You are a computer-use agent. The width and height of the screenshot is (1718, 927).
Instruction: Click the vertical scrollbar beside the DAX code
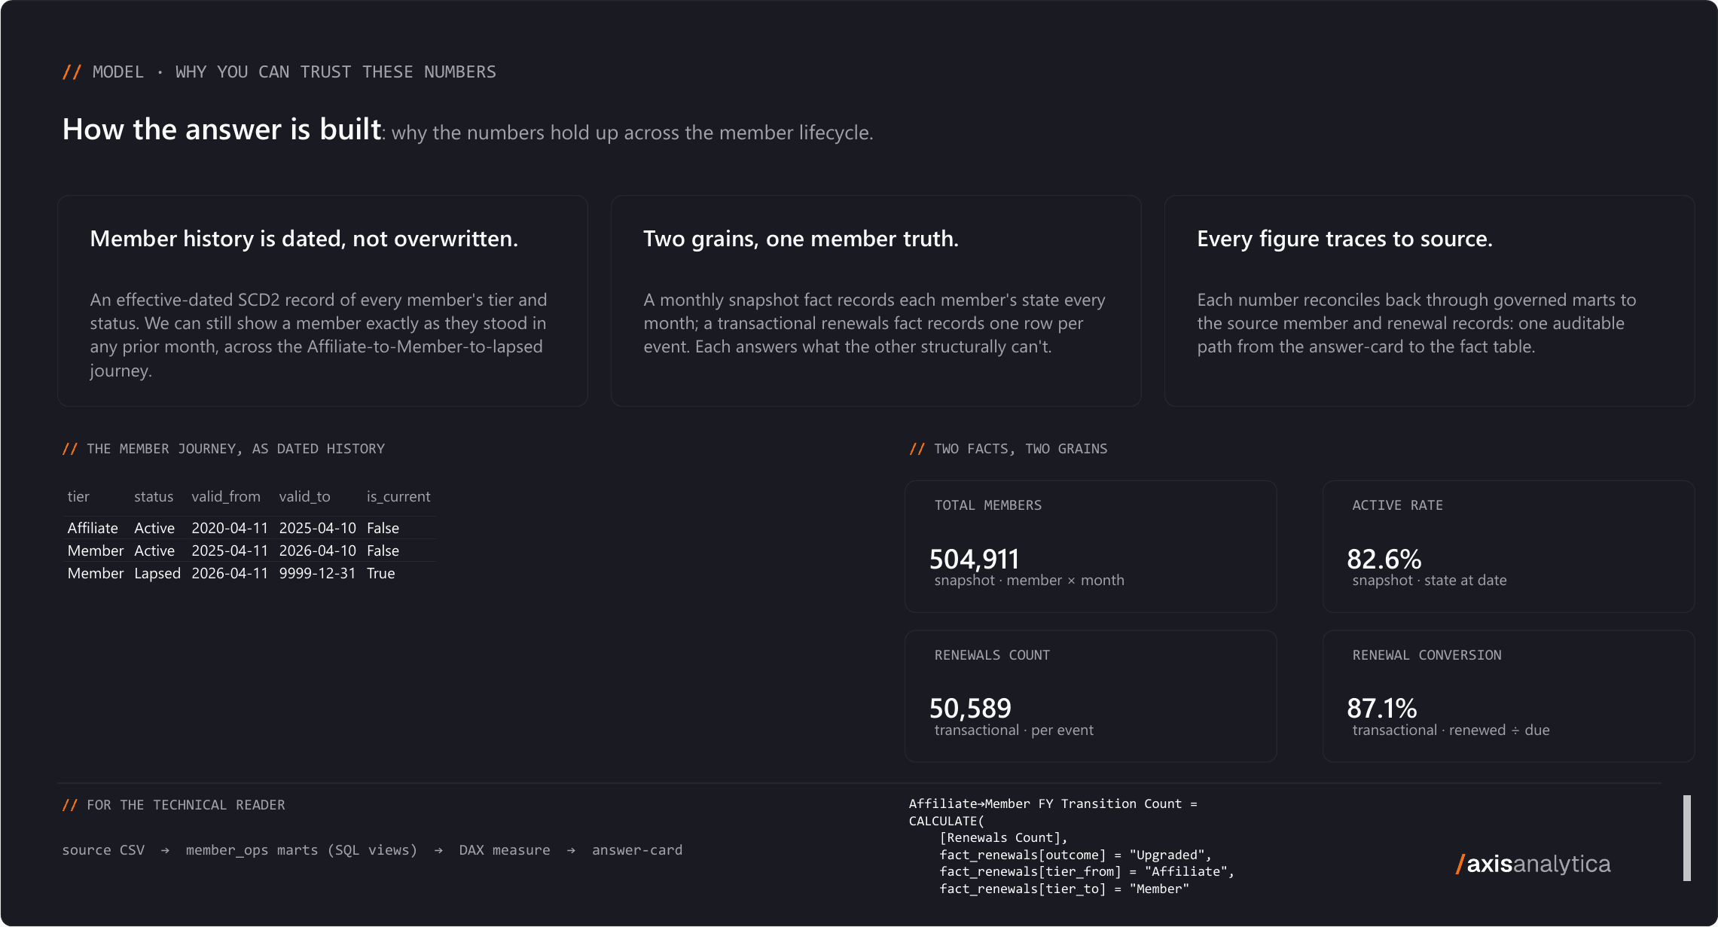1687,838
